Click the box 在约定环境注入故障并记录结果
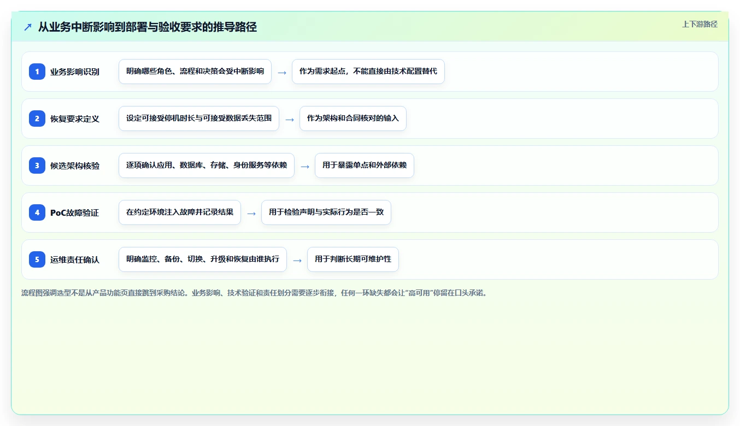 180,212
